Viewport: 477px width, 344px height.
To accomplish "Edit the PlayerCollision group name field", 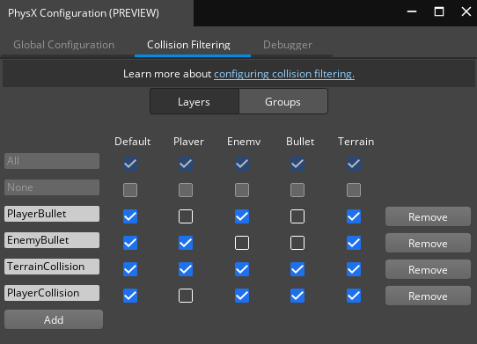I will click(52, 293).
